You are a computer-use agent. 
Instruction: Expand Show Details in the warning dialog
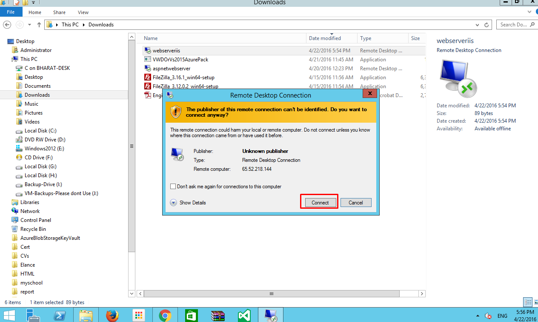point(188,203)
